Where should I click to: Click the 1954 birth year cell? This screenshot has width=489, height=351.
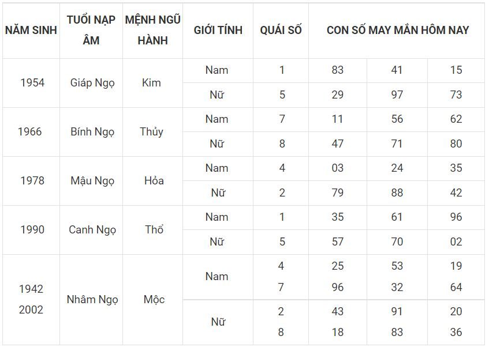point(32,83)
